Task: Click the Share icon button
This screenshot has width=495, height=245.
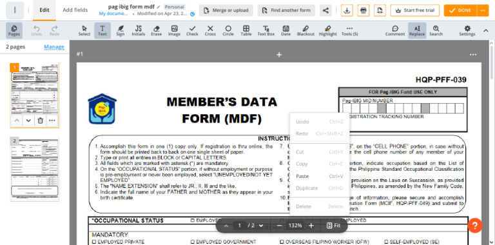Action: tap(325, 10)
